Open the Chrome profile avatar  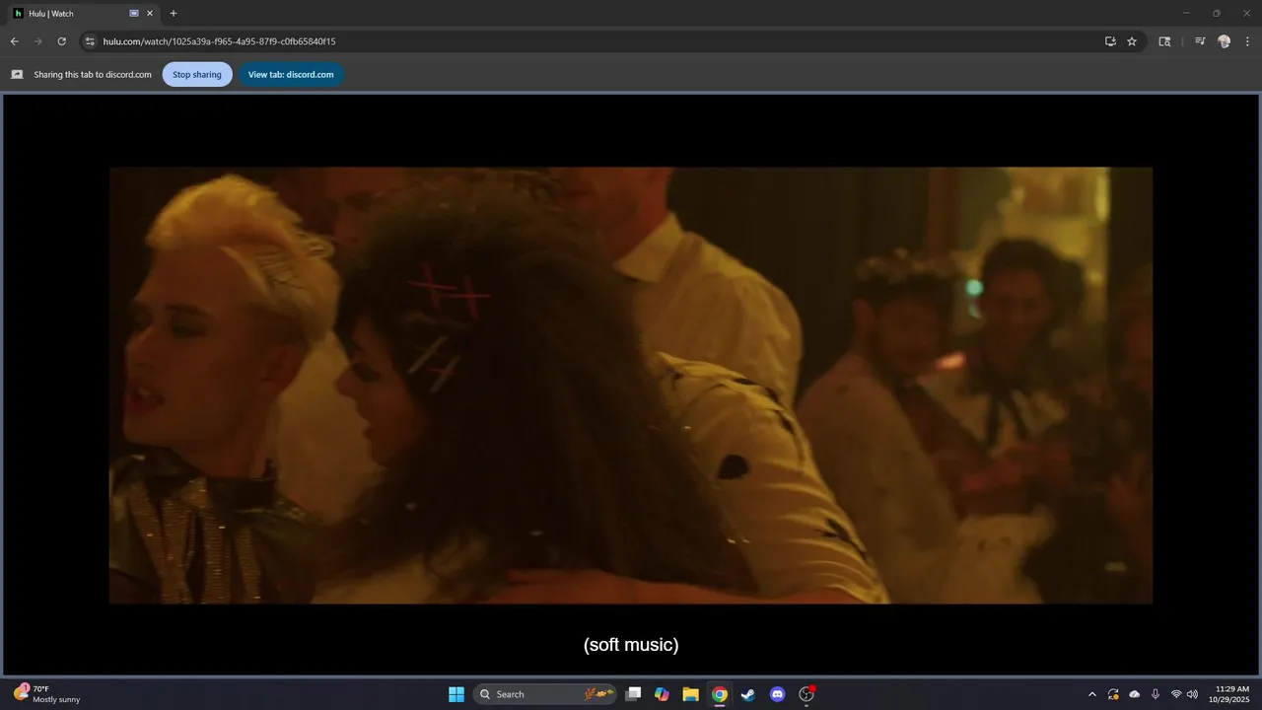click(1224, 41)
